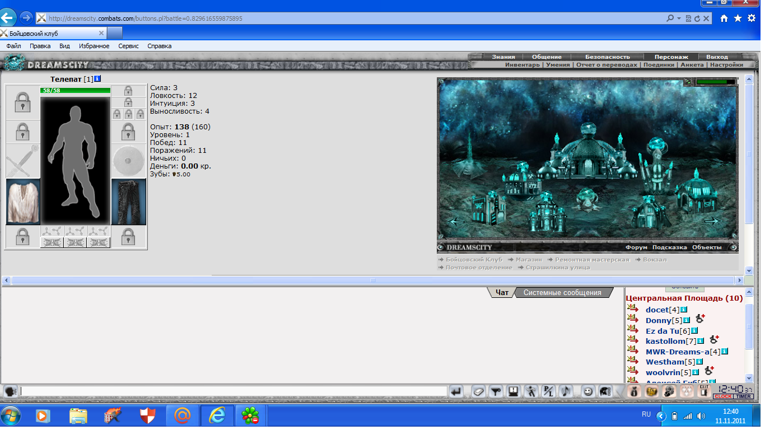Image resolution: width=765 pixels, height=430 pixels.
Task: Go to Почтовое отделение location
Action: point(479,267)
